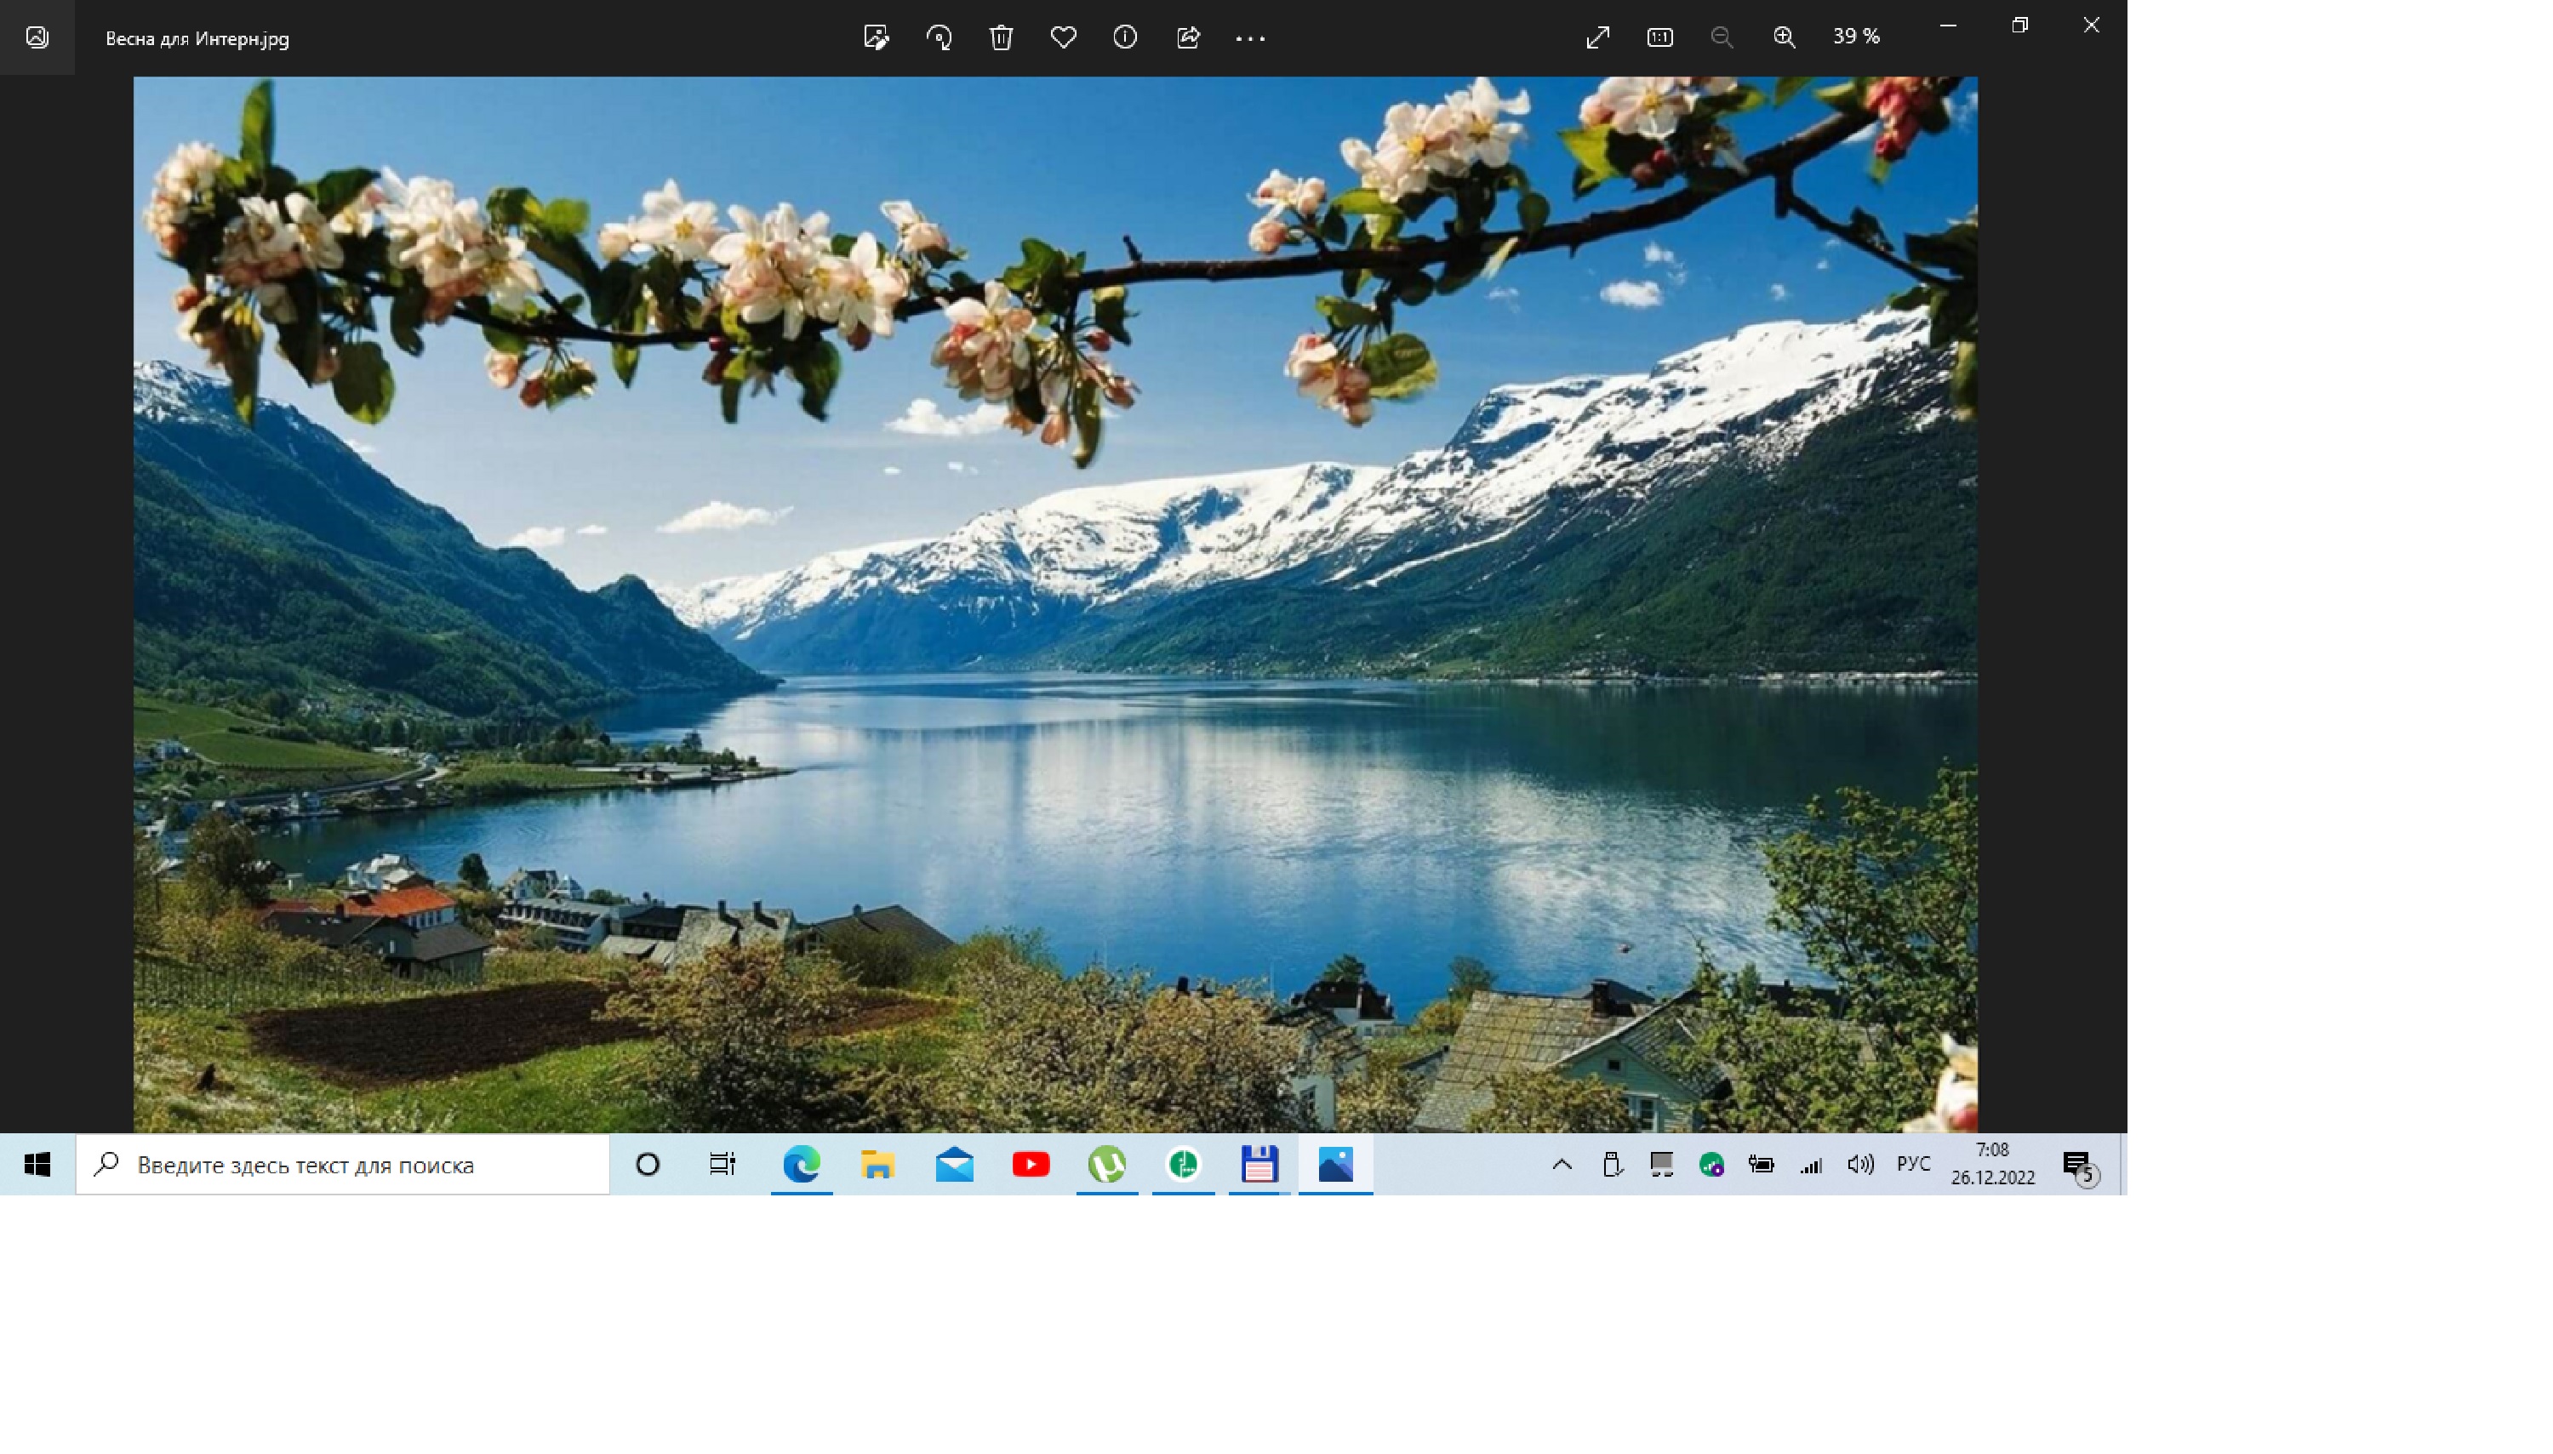Open Microsoft Edge from the taskbar
The image size is (2553, 1454).
[801, 1165]
